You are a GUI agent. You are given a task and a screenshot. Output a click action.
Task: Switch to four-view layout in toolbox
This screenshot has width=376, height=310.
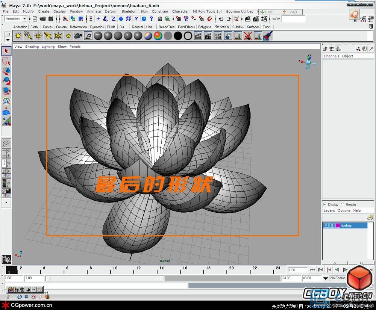pyautogui.click(x=6, y=153)
